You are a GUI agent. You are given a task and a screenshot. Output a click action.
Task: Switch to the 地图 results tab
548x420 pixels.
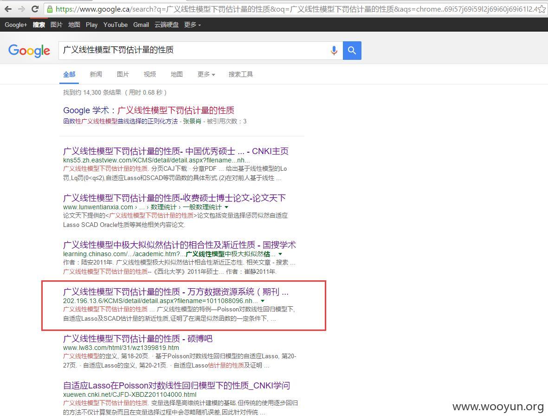[x=176, y=74]
